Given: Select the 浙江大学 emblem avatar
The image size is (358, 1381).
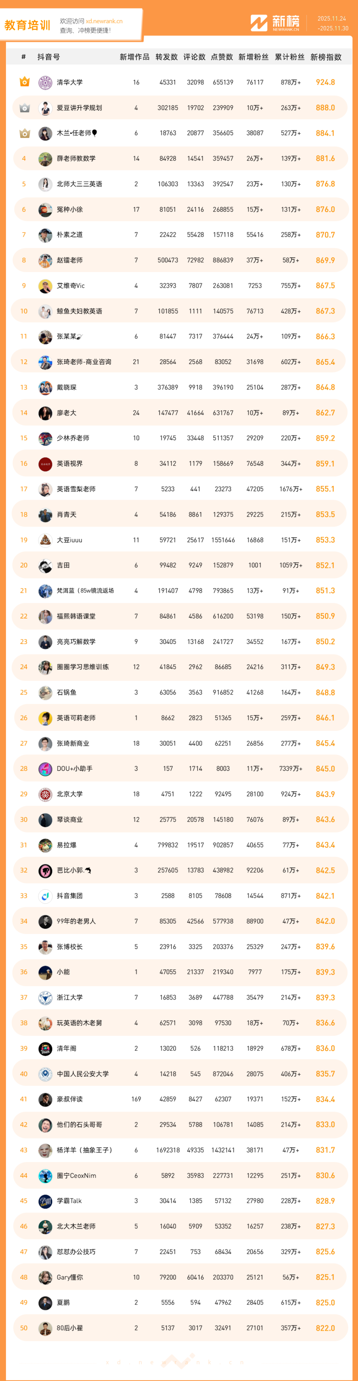Looking at the screenshot, I should click(45, 998).
